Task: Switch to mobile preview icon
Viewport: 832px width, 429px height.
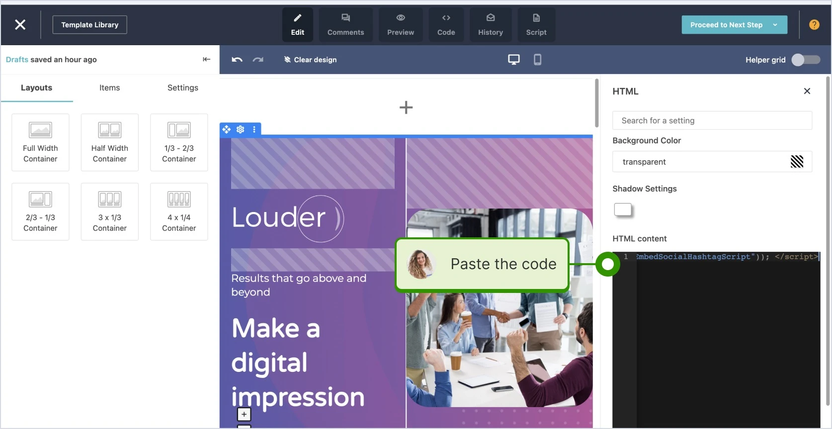Action: tap(537, 60)
